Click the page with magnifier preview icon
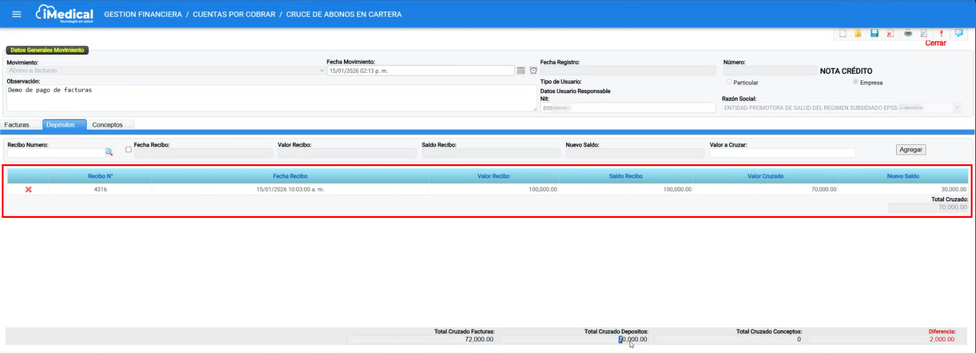Screen dimensions: 976x353 (924, 33)
